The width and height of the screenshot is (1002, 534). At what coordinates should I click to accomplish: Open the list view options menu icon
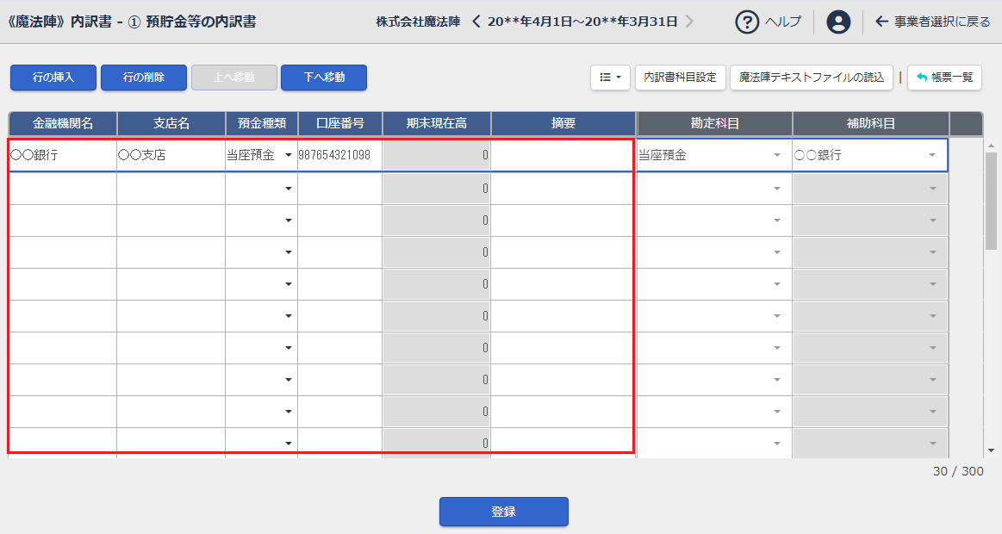610,78
